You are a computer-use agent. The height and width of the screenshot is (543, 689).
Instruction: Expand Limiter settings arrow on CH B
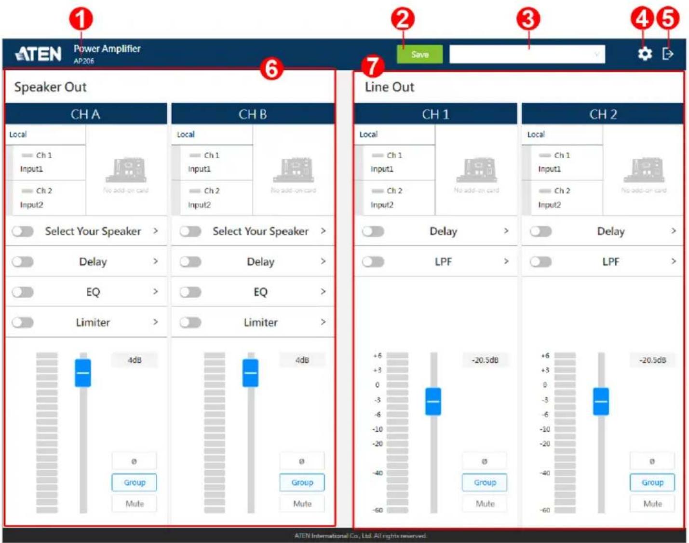point(323,322)
